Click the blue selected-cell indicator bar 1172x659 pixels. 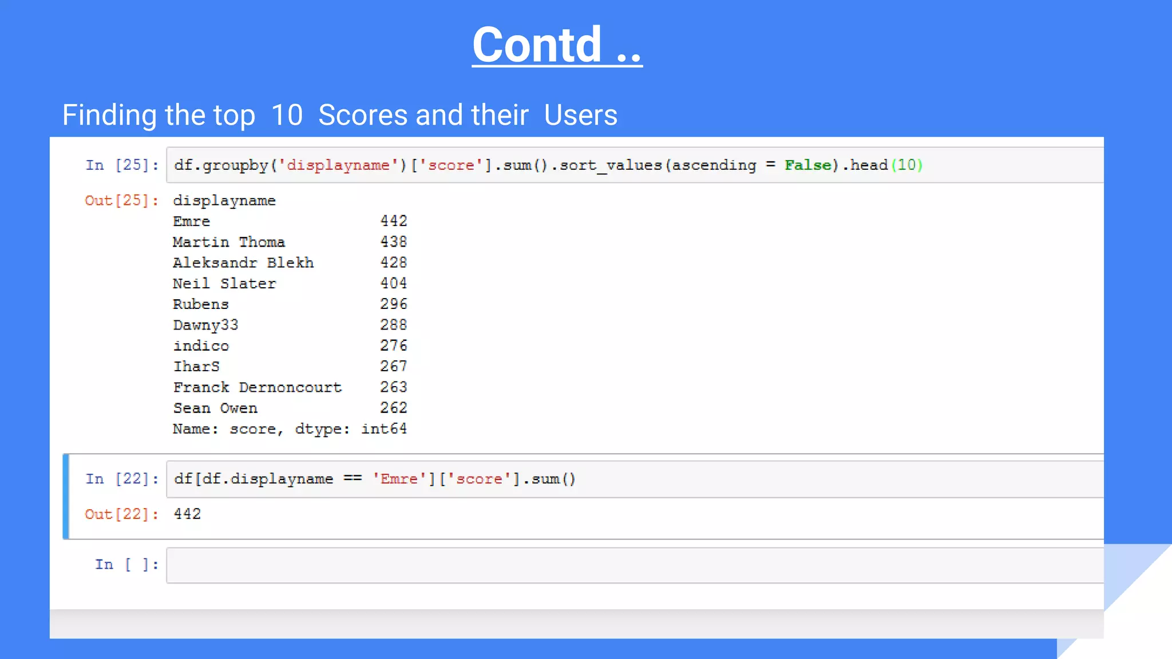(x=66, y=497)
